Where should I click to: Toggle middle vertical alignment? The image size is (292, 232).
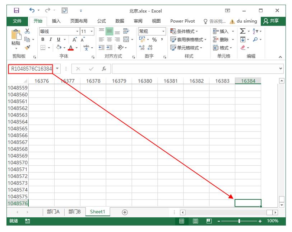click(x=110, y=31)
